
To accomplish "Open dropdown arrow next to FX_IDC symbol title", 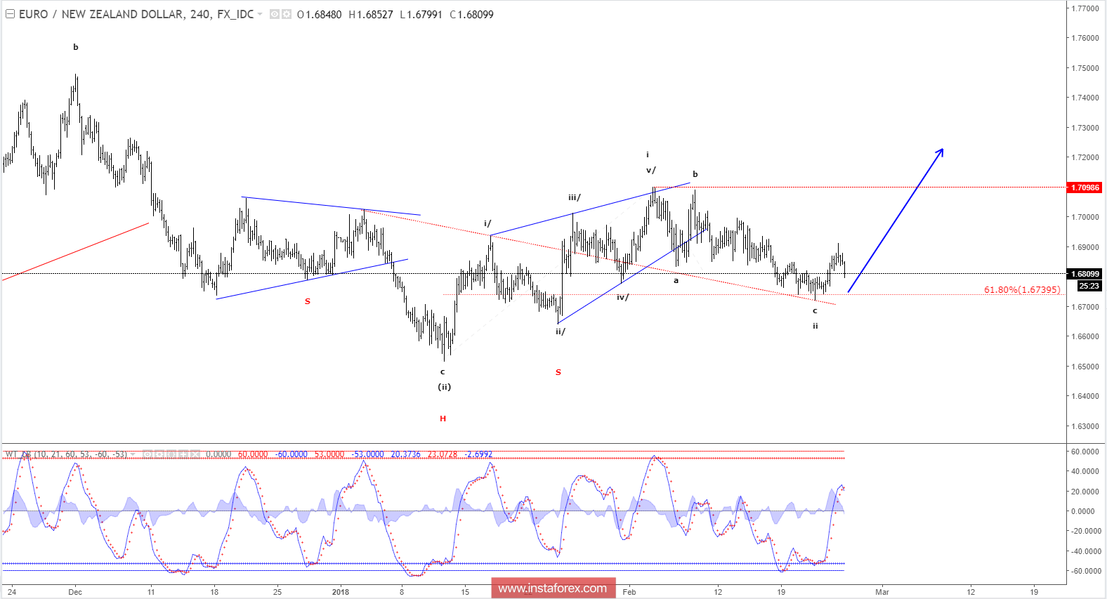I will point(260,14).
